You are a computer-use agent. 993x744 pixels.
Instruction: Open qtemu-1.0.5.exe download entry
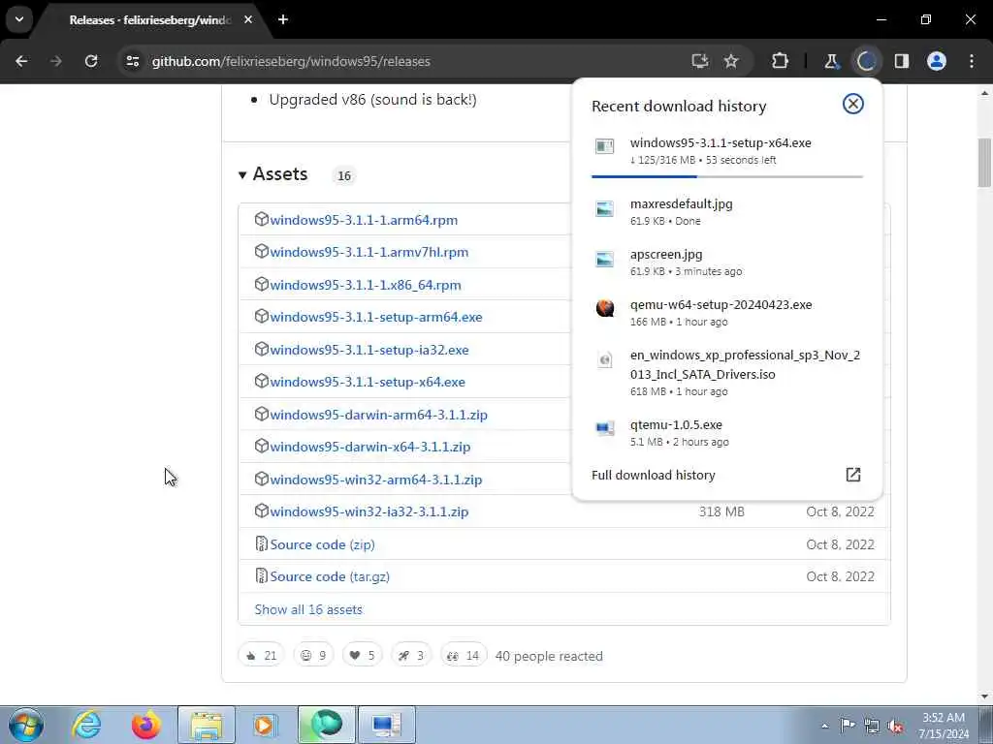coord(727,433)
